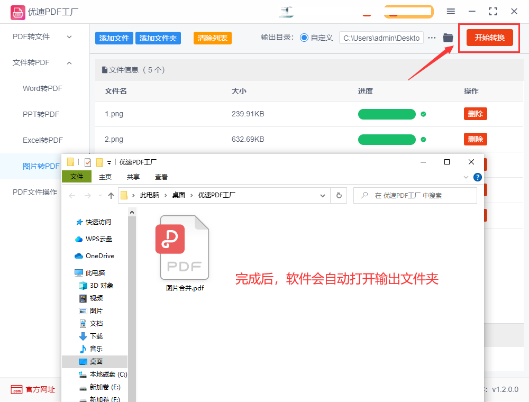Screen dimensions: 529x402
Task: Click green check icon for 2.png
Action: (423, 140)
